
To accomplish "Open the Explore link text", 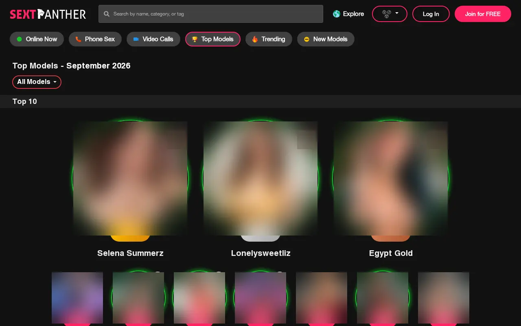I will (353, 14).
